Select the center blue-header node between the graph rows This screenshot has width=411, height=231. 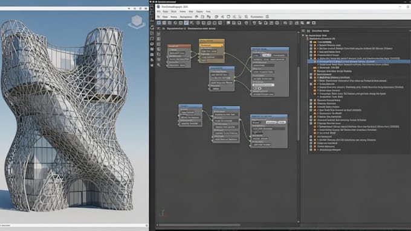pyautogui.click(x=222, y=79)
